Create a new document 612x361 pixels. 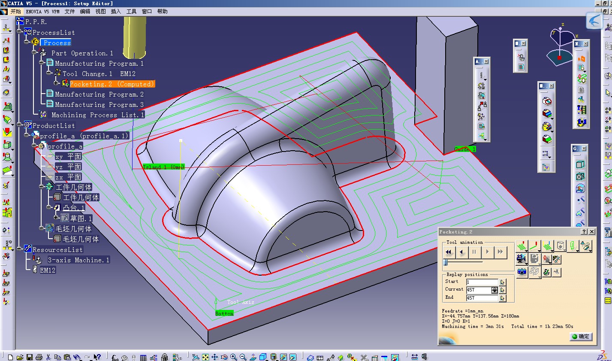point(10,357)
